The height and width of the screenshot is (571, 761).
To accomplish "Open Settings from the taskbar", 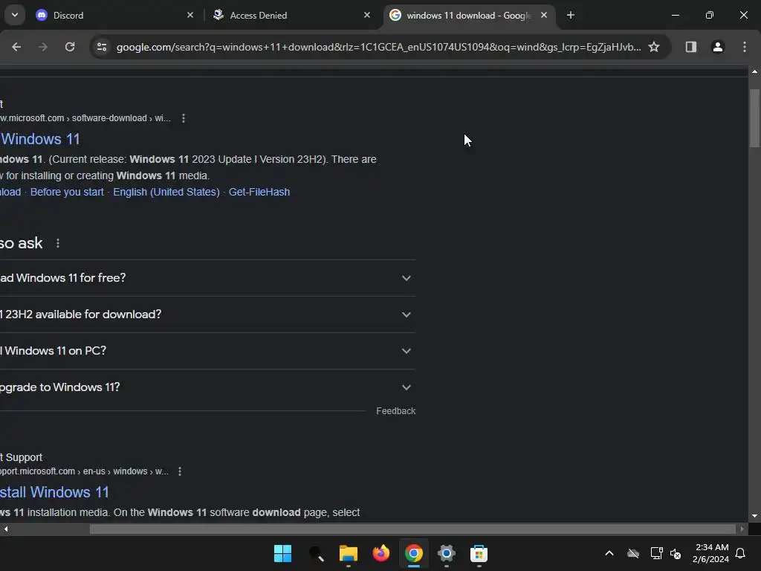I will point(446,553).
